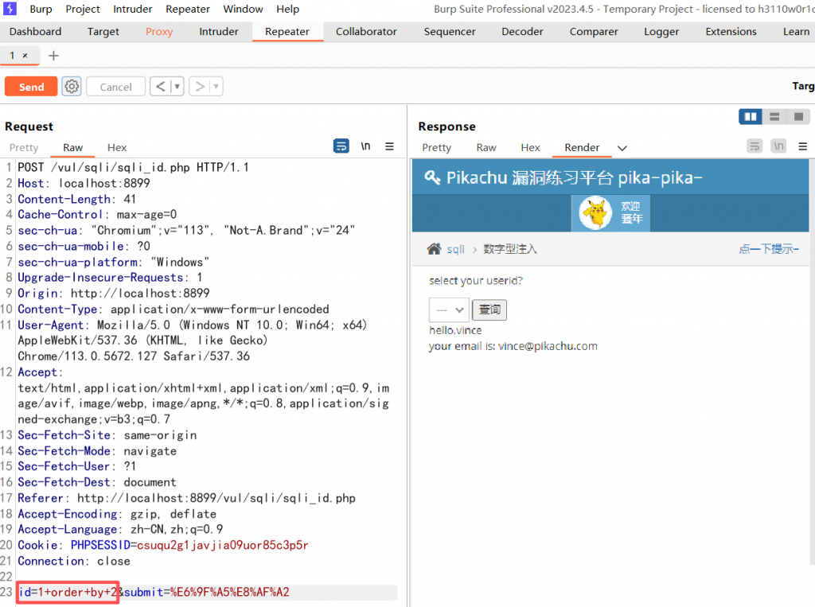Switch to the Intruder tab
Viewport: 815px width, 607px height.
click(218, 31)
